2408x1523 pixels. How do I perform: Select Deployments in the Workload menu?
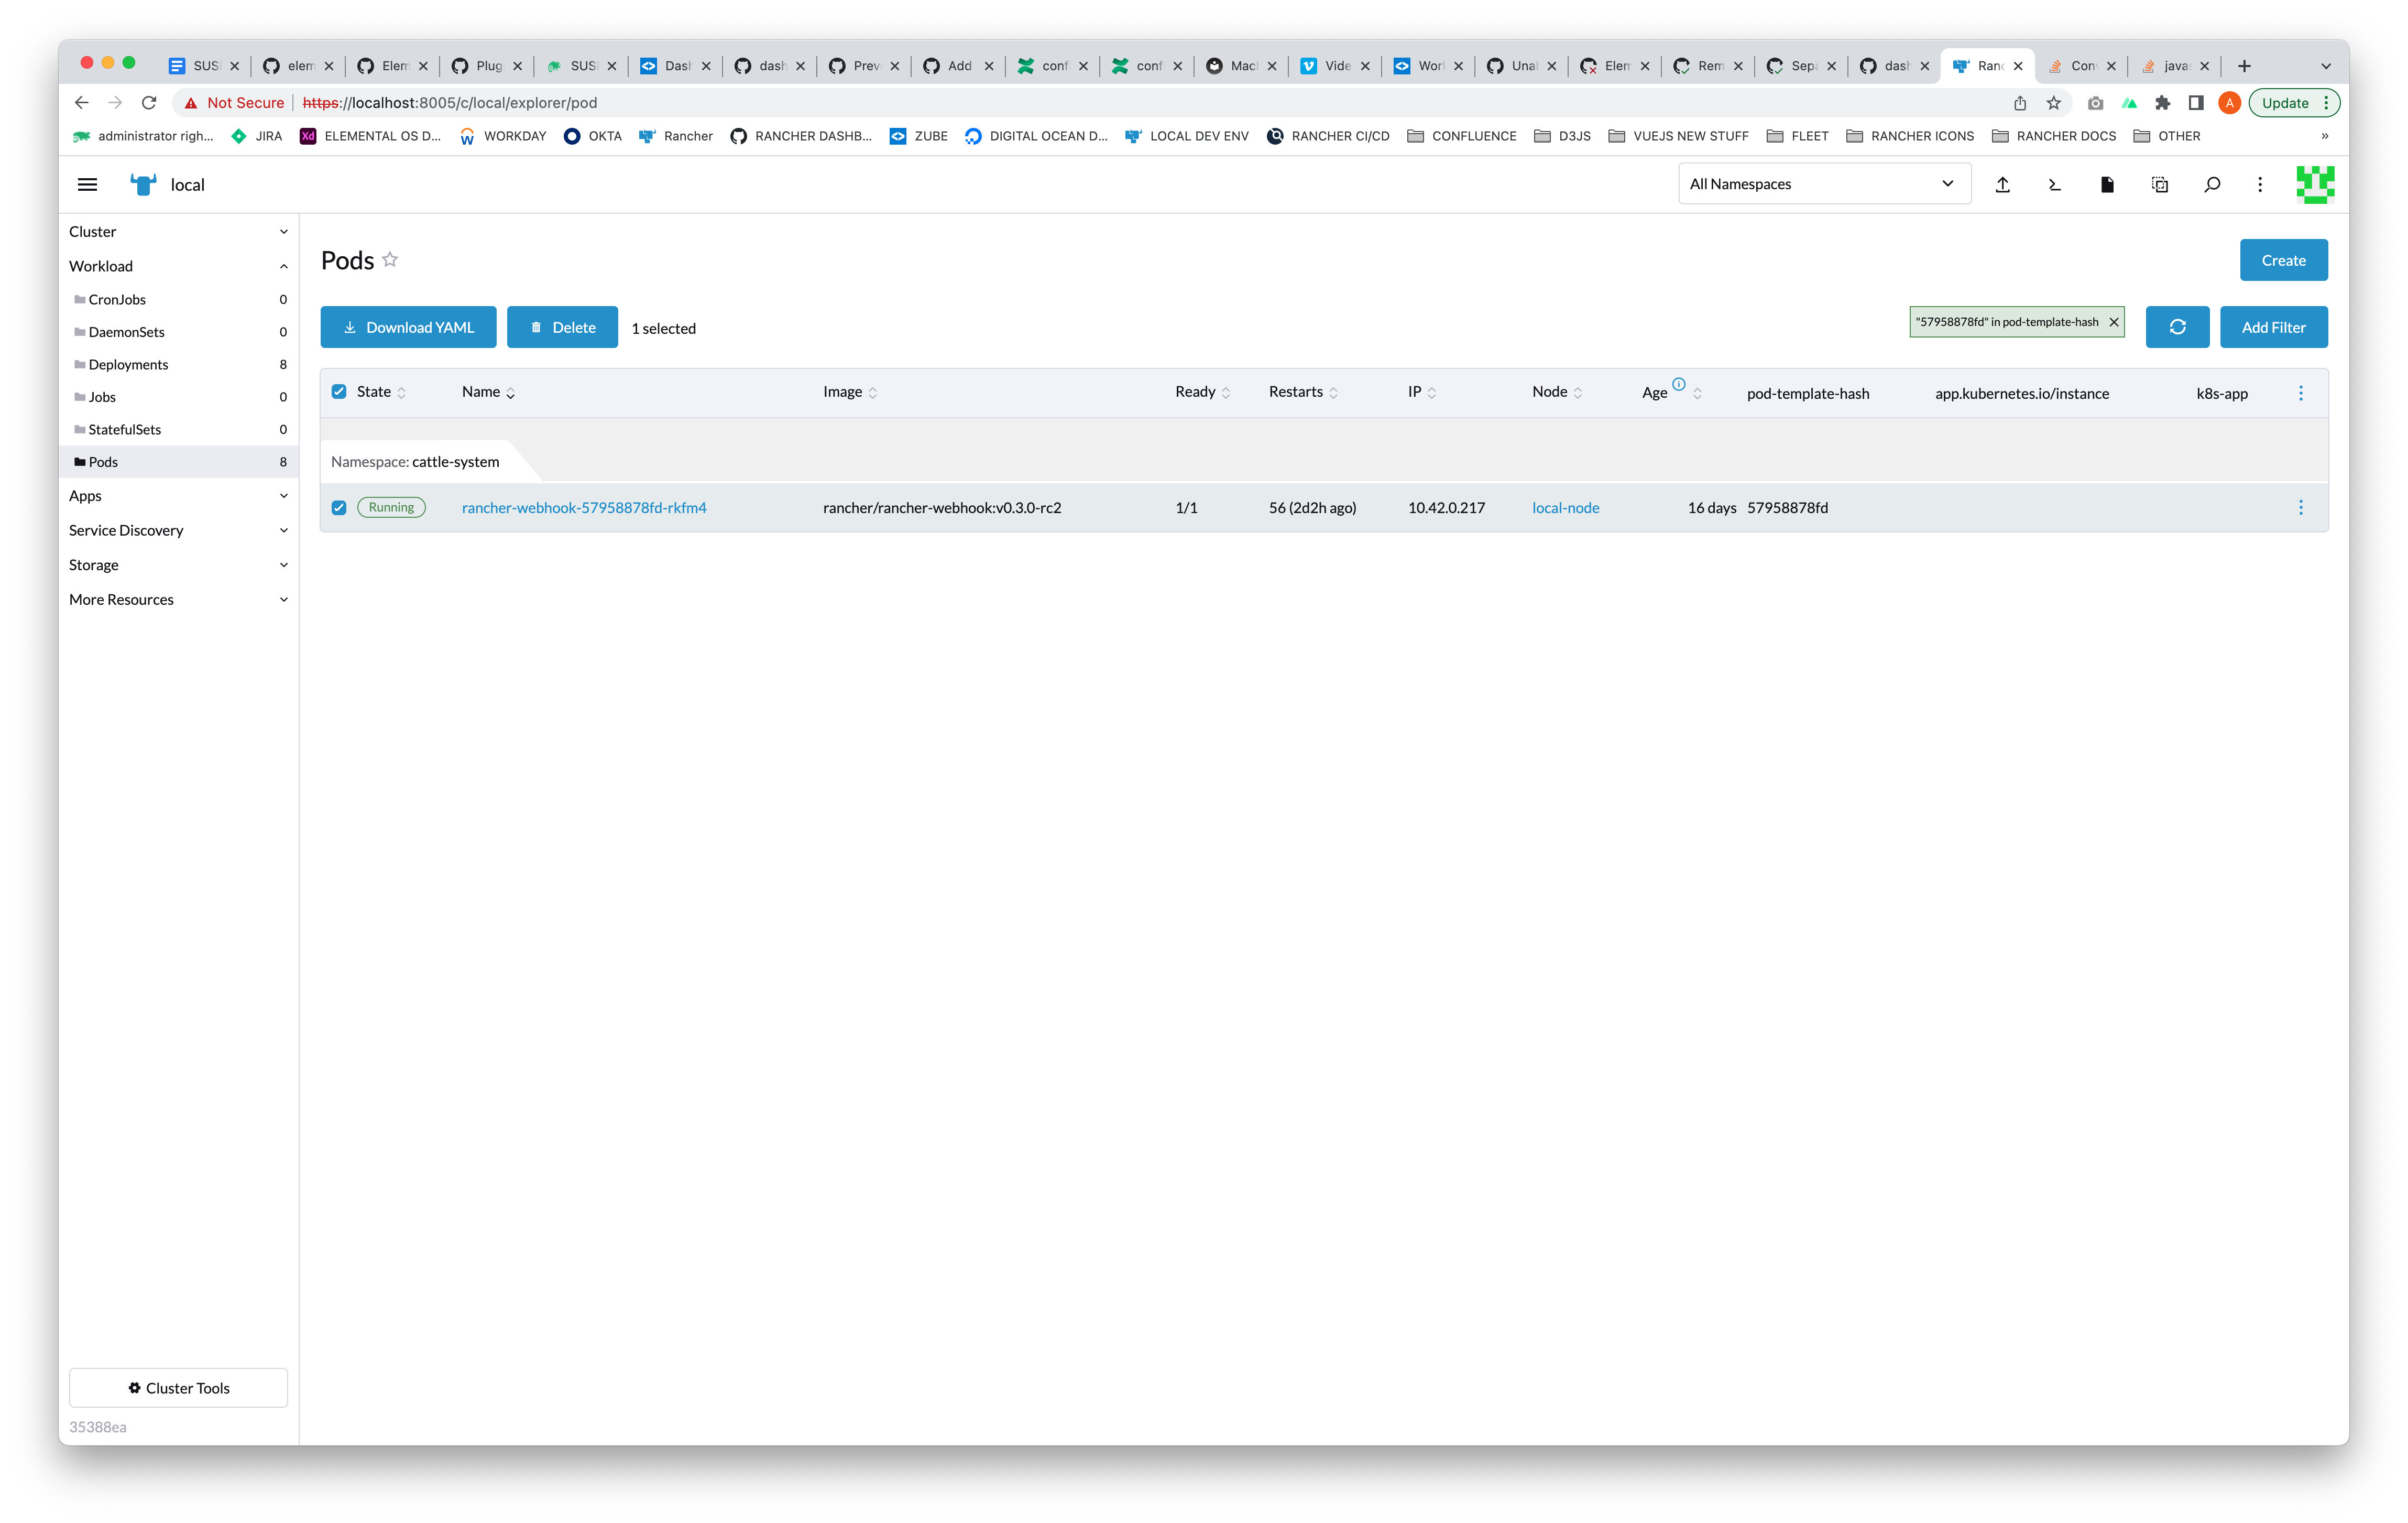point(128,364)
